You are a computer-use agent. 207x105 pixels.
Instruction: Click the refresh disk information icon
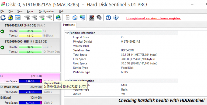[x=3, y=18]
